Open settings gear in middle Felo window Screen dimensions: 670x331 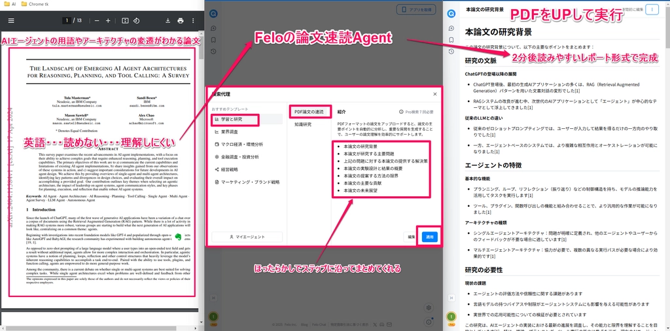(429, 307)
